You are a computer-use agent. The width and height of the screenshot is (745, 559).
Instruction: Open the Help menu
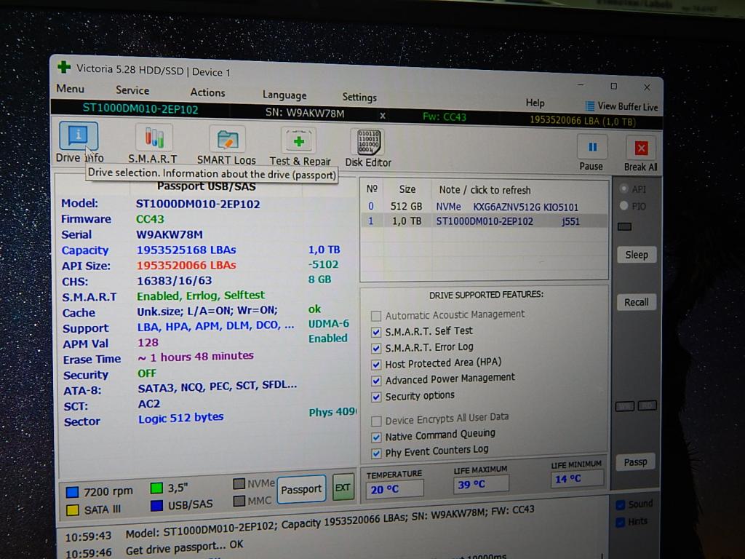[535, 103]
